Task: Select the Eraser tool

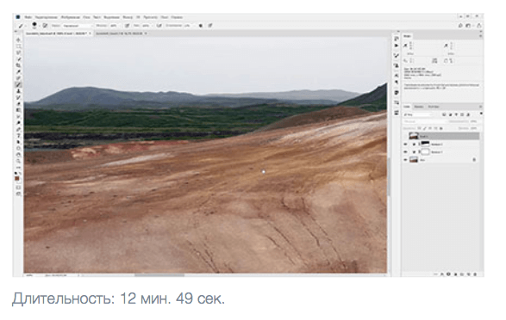Action: click(x=18, y=104)
